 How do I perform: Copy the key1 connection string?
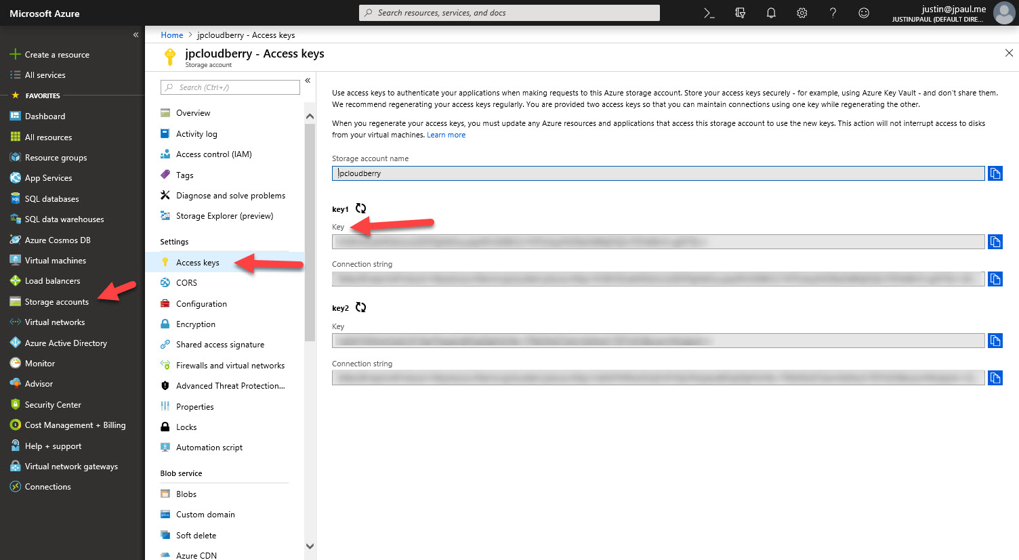(x=995, y=279)
